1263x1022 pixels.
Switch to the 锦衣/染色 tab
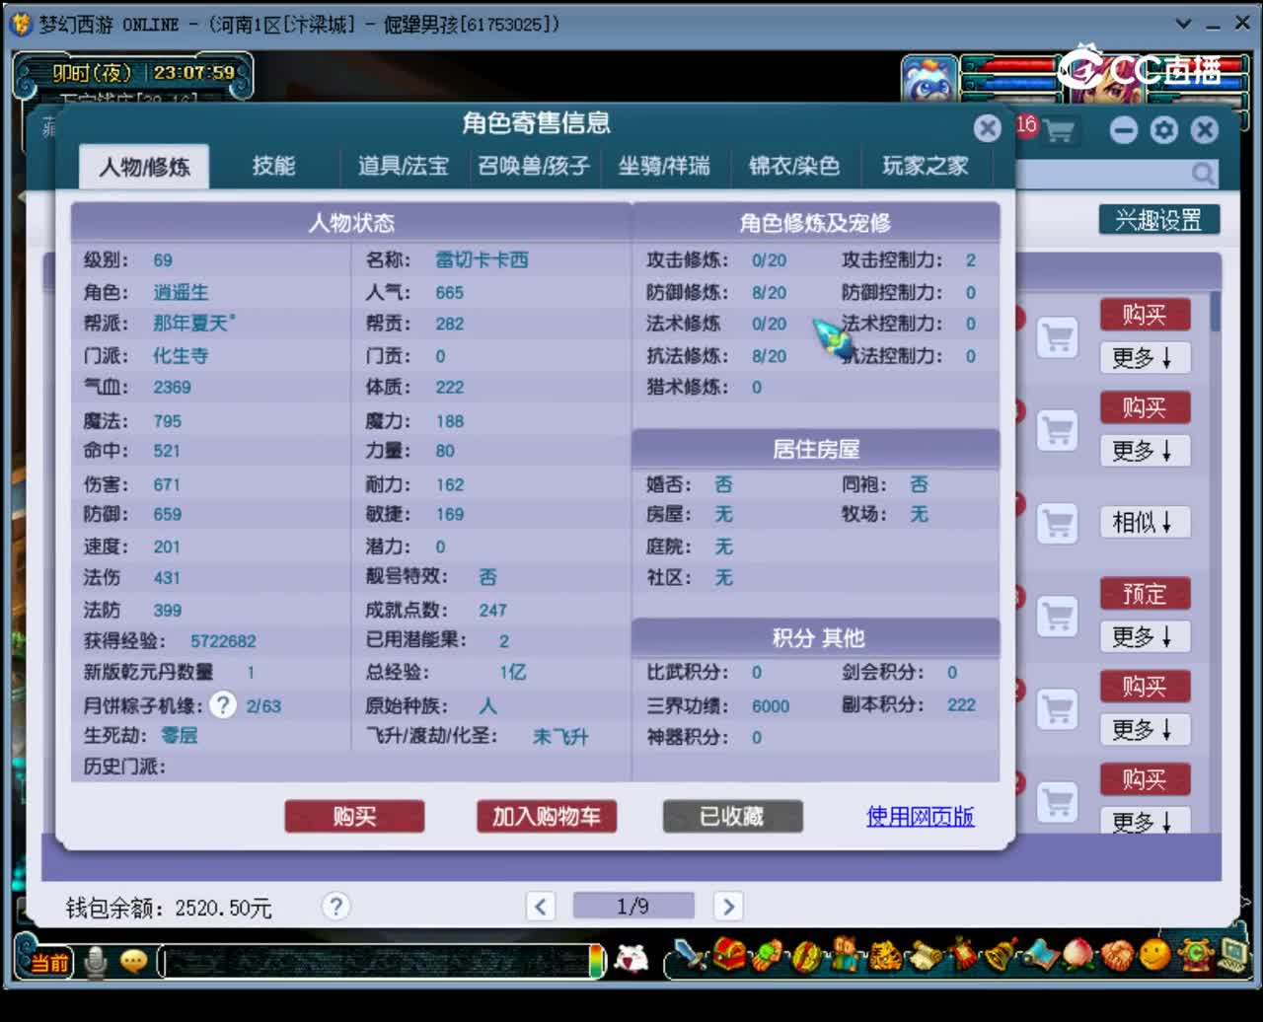pos(793,166)
